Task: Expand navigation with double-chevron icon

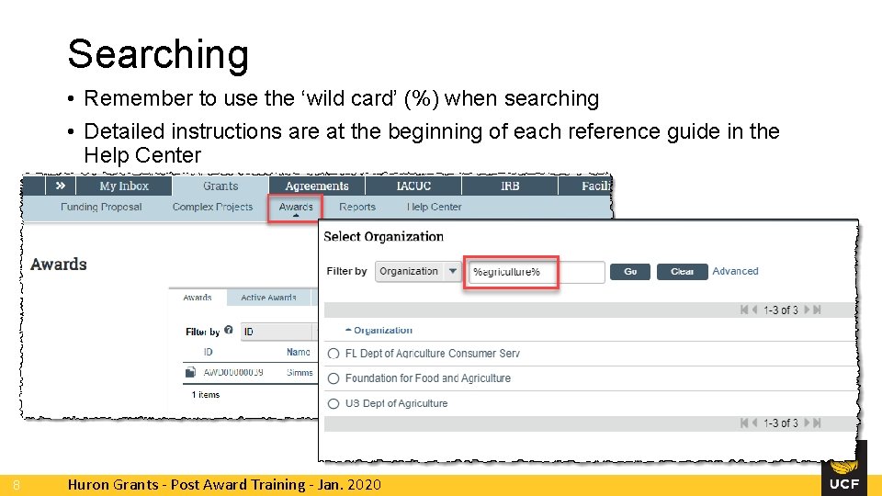Action: coord(61,186)
